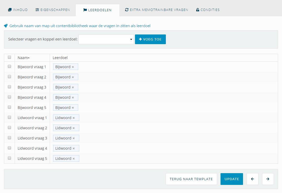Select the row name Lidwoord vraag 4
This screenshot has height=193, width=282.
point(32,149)
